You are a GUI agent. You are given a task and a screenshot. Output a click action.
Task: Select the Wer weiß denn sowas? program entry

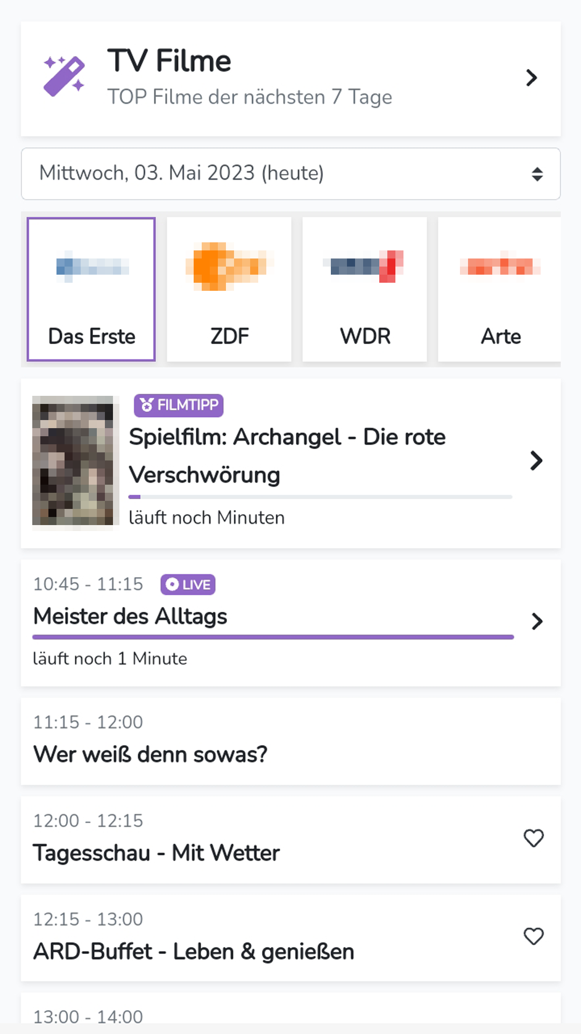(x=290, y=741)
